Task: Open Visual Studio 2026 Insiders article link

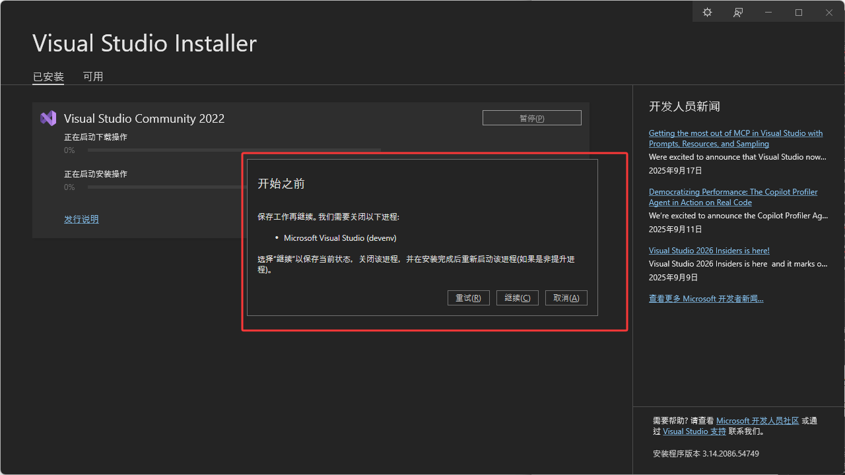Action: [709, 251]
